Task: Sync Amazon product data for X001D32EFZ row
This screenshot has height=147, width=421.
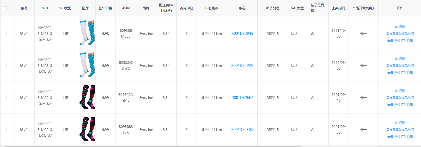Action: point(400,98)
